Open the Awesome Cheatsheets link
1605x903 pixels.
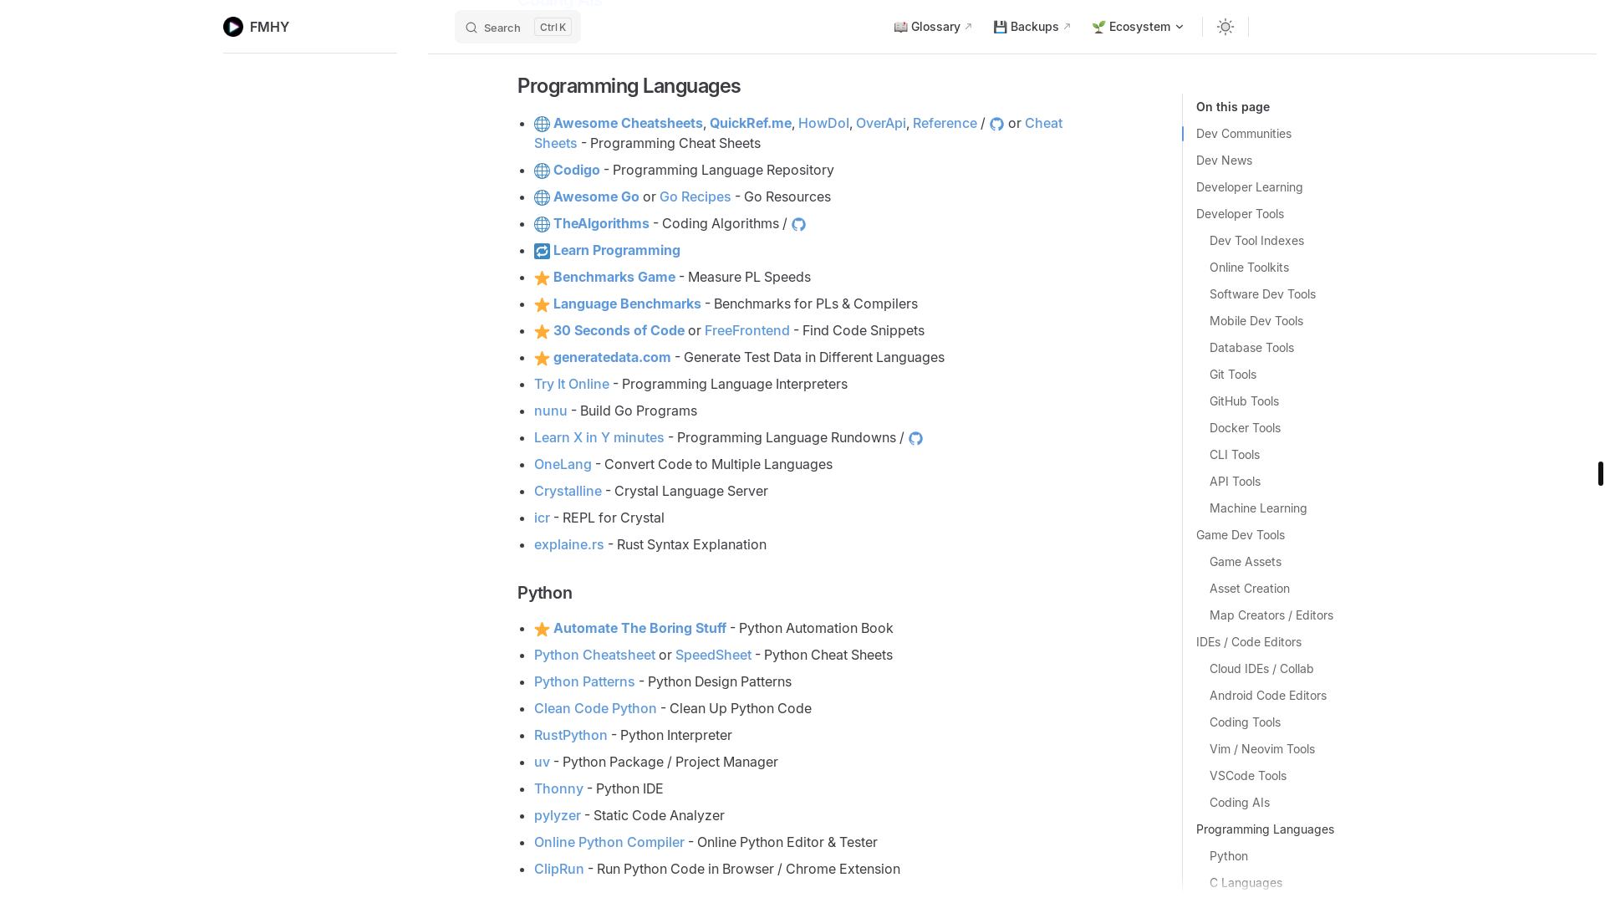628,123
